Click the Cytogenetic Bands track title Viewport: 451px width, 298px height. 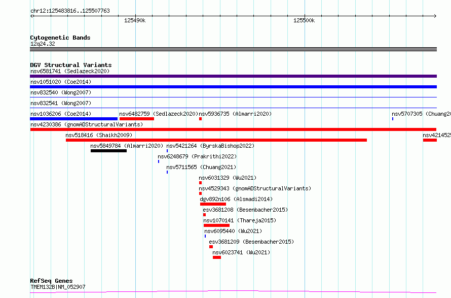click(x=60, y=38)
